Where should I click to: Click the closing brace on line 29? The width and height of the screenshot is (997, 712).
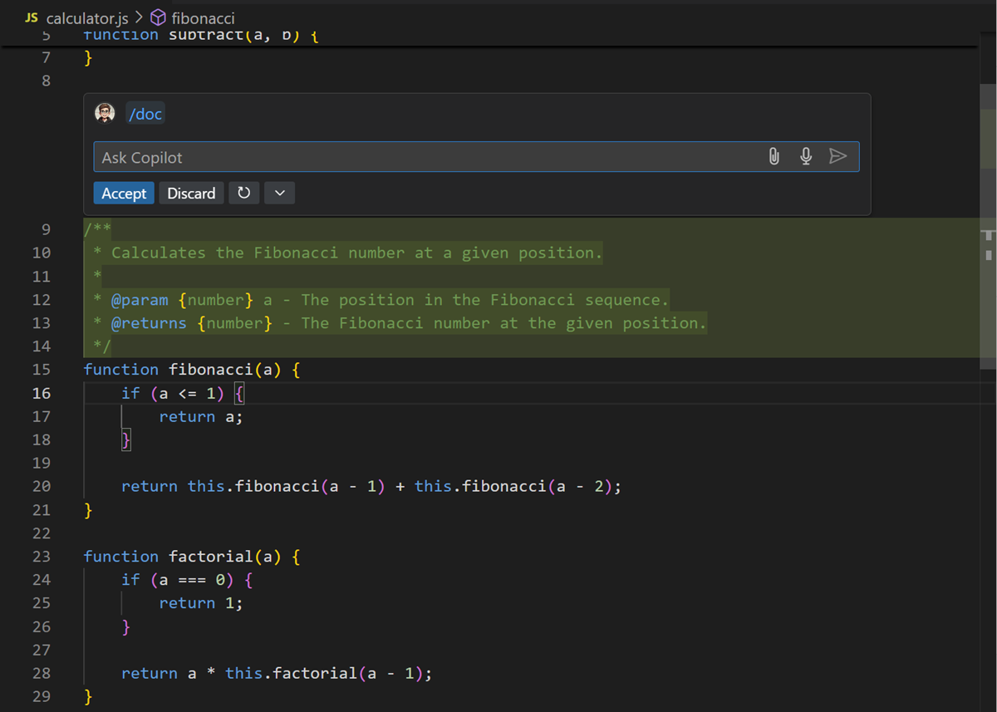(88, 697)
